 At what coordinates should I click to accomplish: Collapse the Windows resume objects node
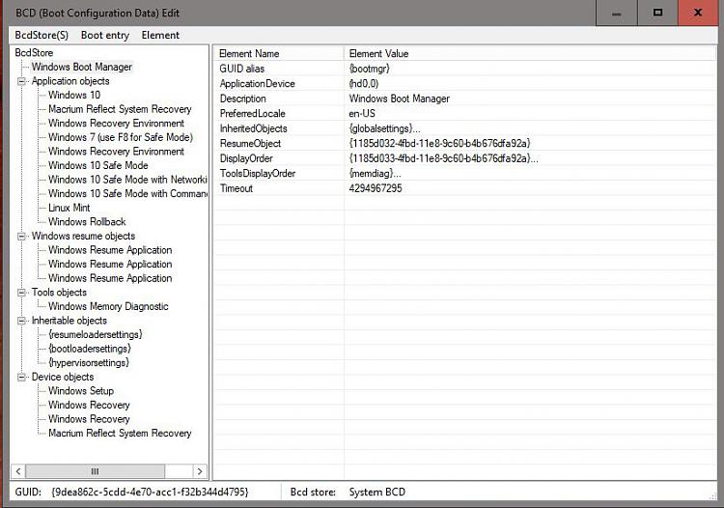coord(21,236)
